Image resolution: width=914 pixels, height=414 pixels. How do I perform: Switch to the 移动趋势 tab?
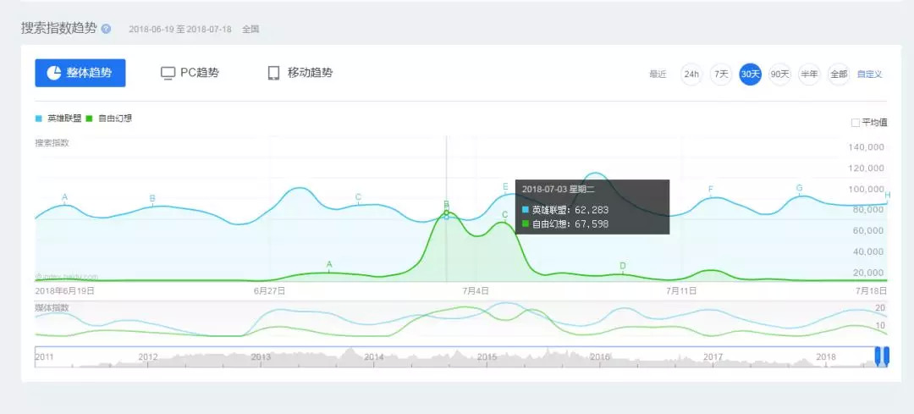pyautogui.click(x=301, y=73)
